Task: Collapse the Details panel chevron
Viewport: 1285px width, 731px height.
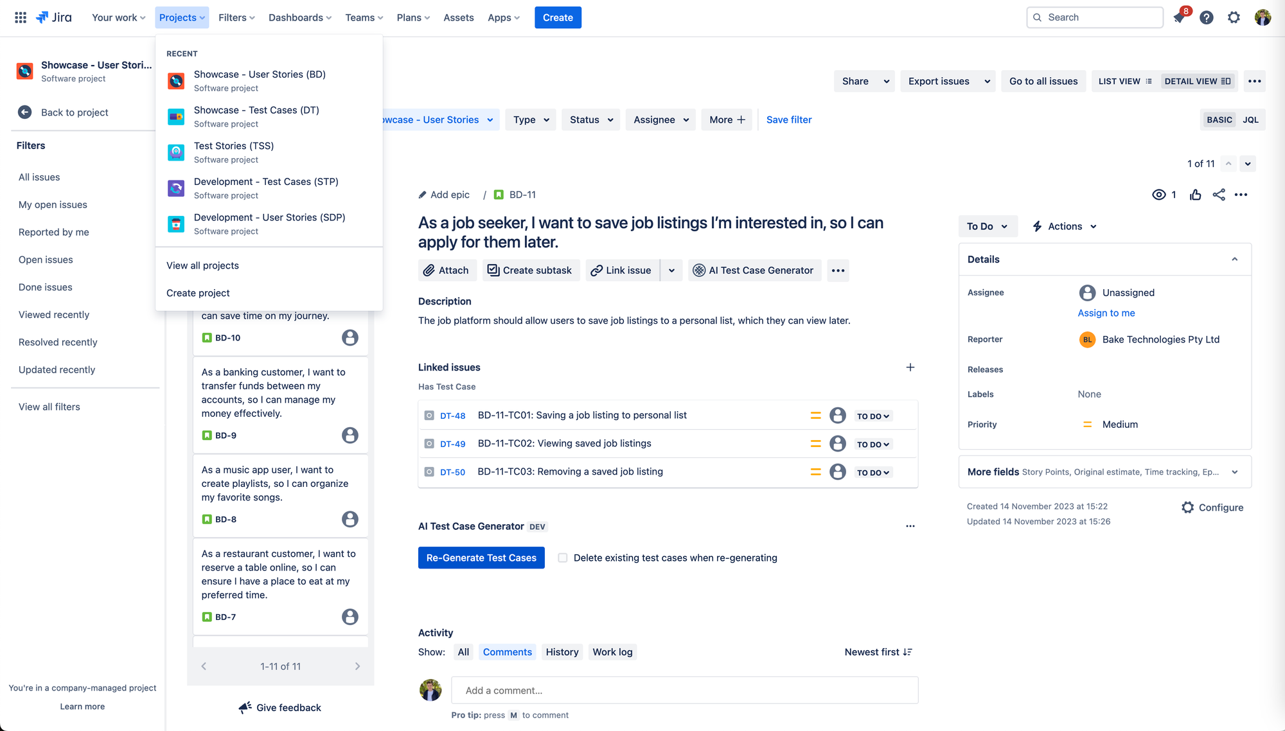Action: click(x=1234, y=260)
